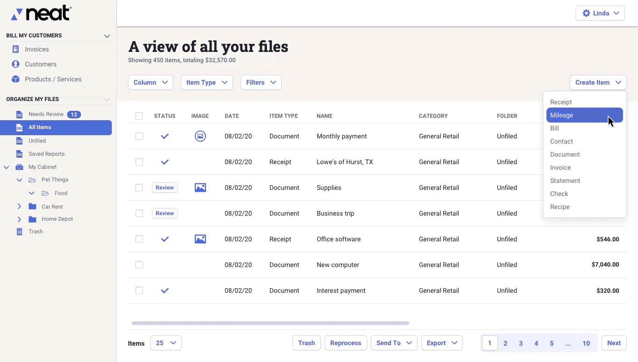Open the Trash from the sidebar

35,231
